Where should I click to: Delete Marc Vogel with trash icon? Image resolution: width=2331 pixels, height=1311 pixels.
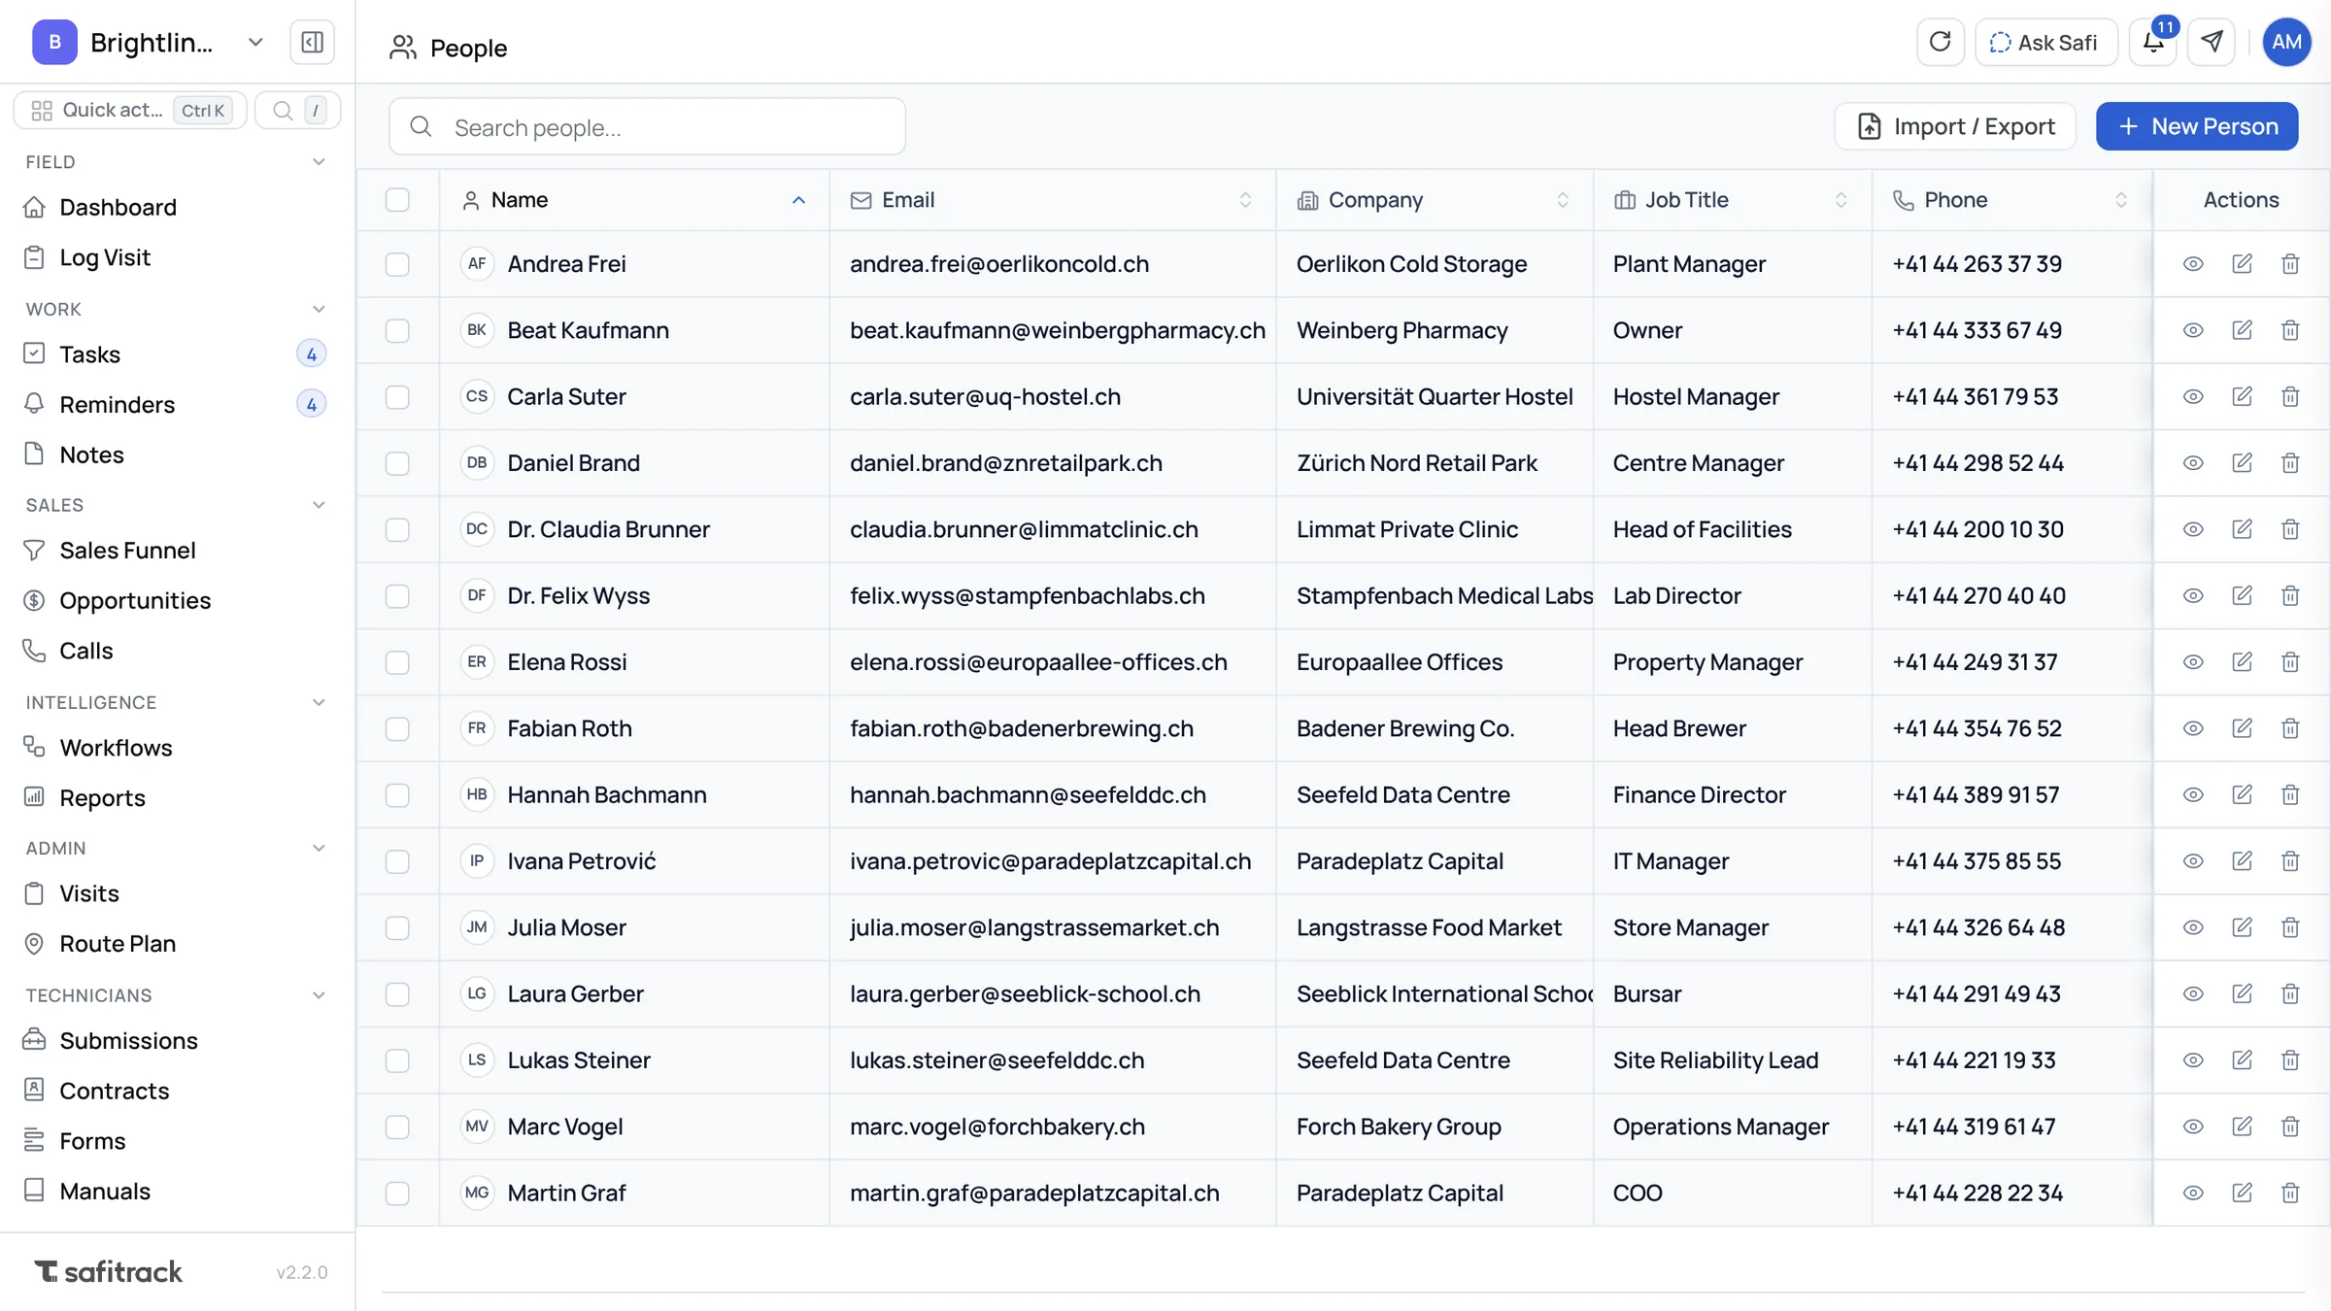tap(2290, 1127)
